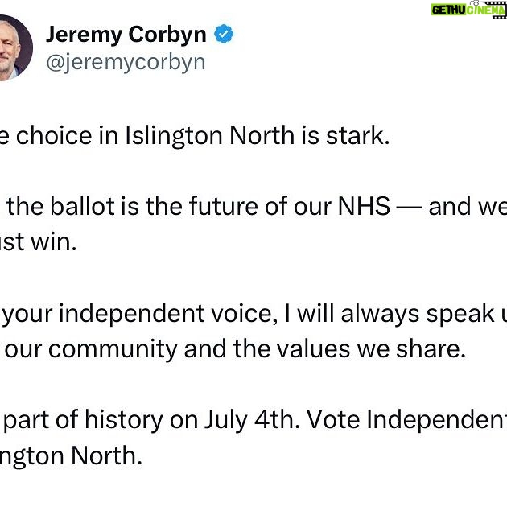Click the text 'ust win.' line

pos(38,242)
